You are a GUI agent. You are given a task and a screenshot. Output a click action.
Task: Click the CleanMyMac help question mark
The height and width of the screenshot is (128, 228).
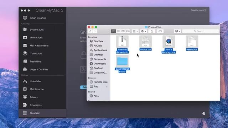click(204, 114)
